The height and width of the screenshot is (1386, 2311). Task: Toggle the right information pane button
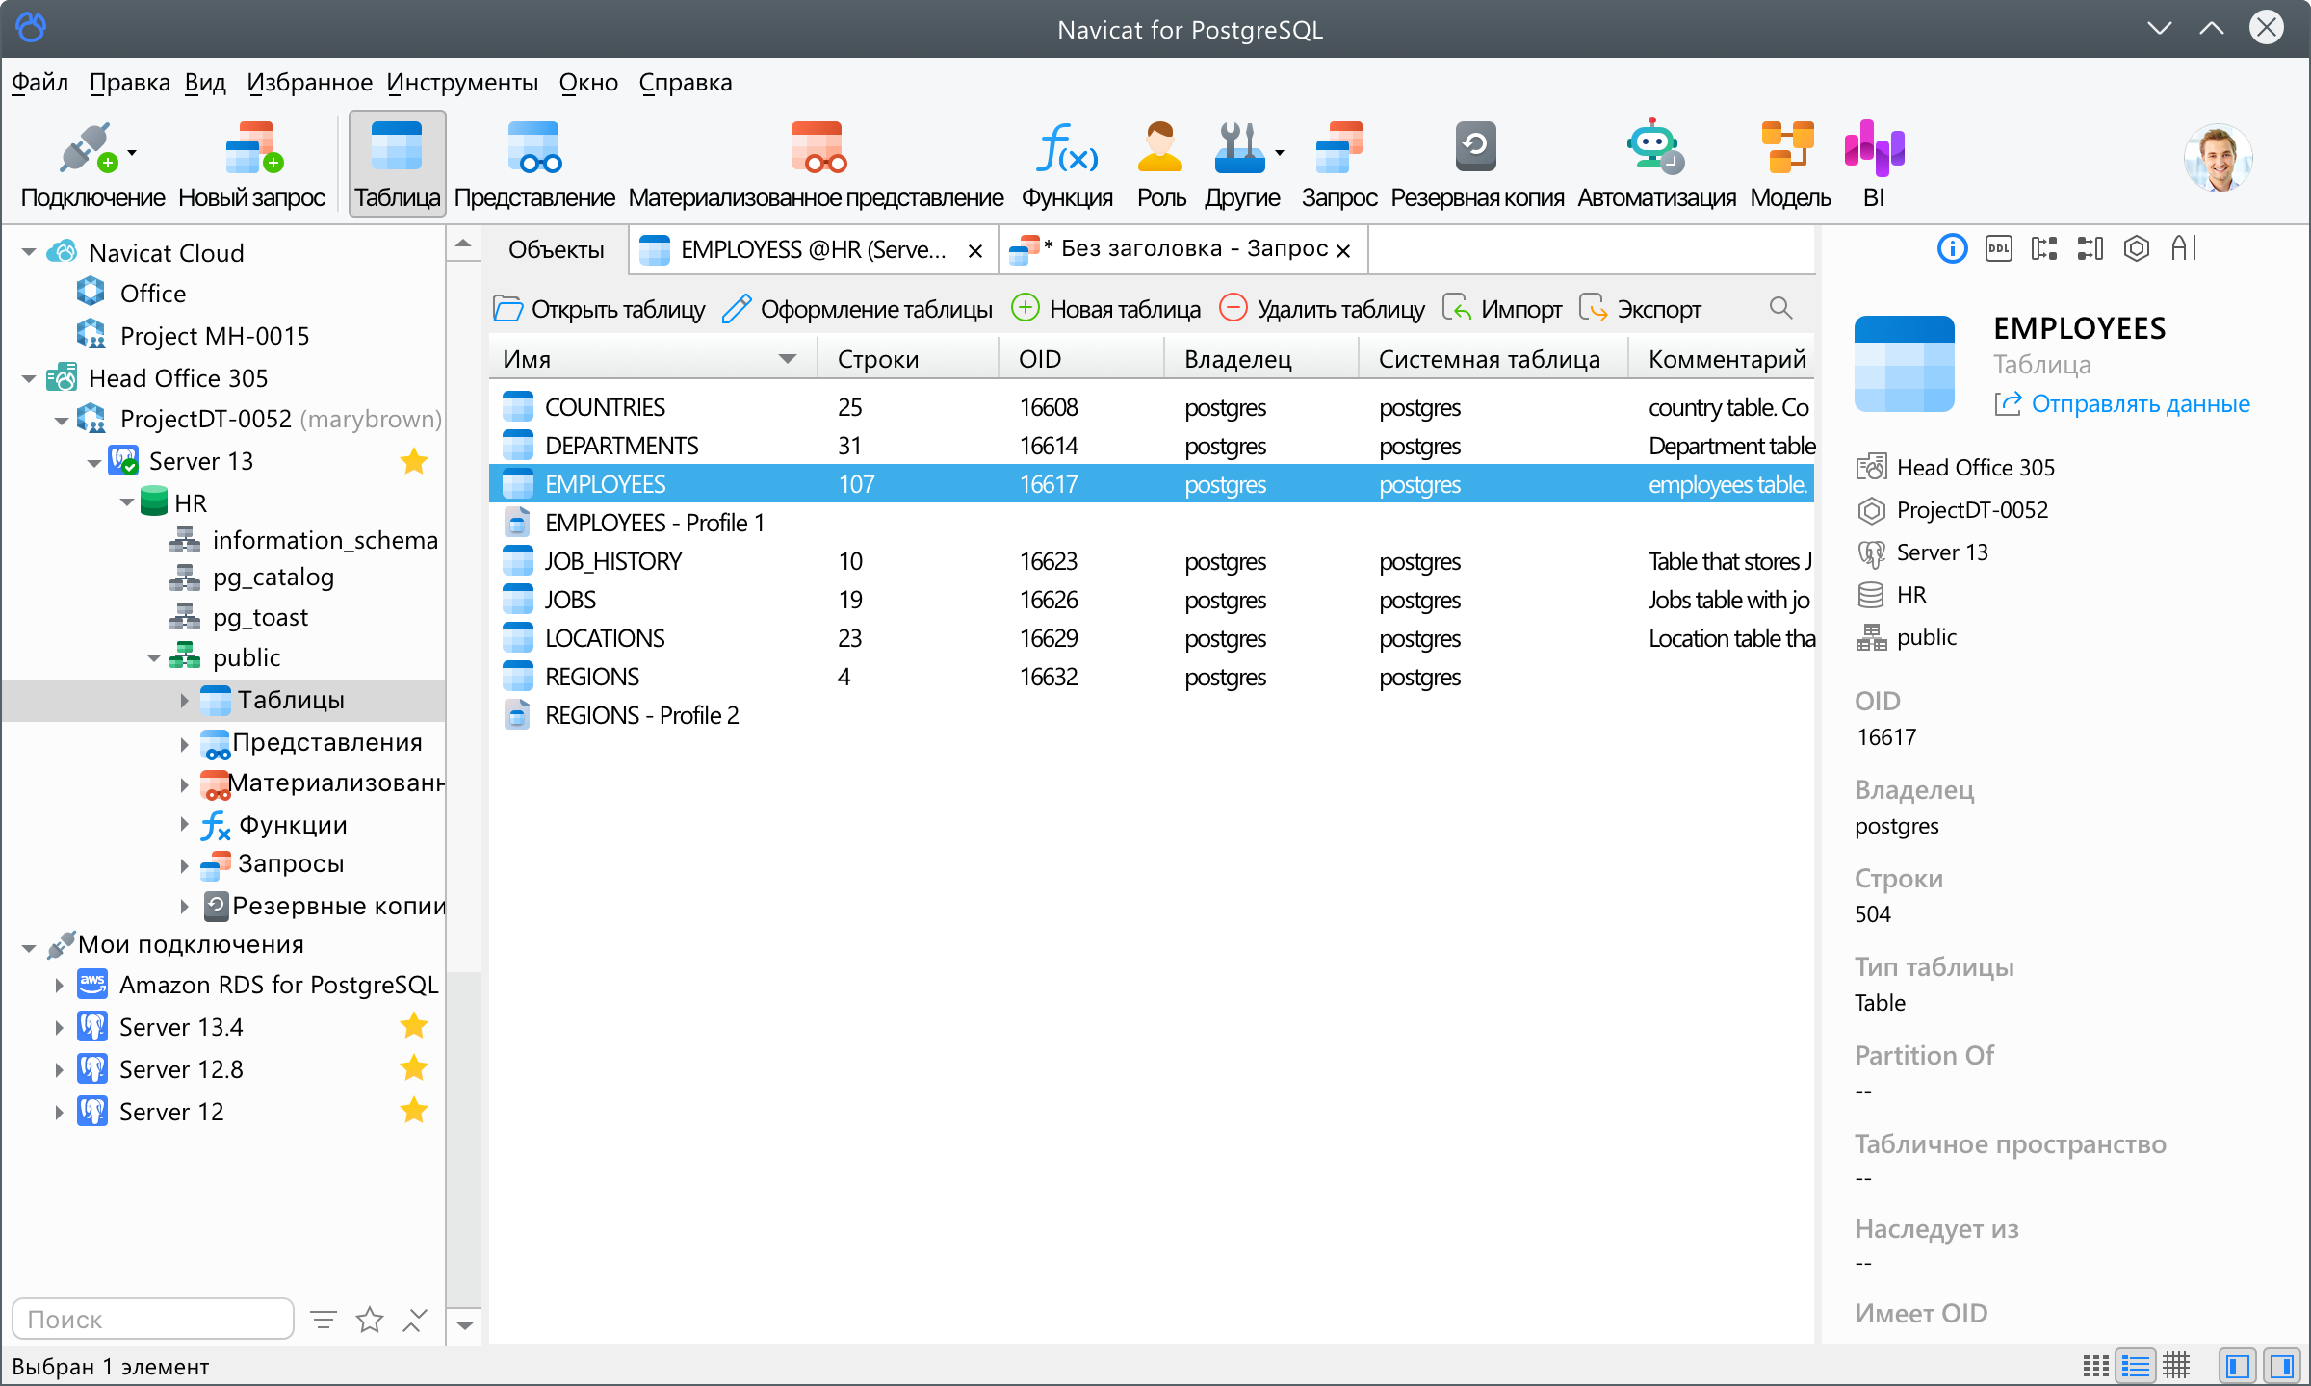[2281, 1366]
